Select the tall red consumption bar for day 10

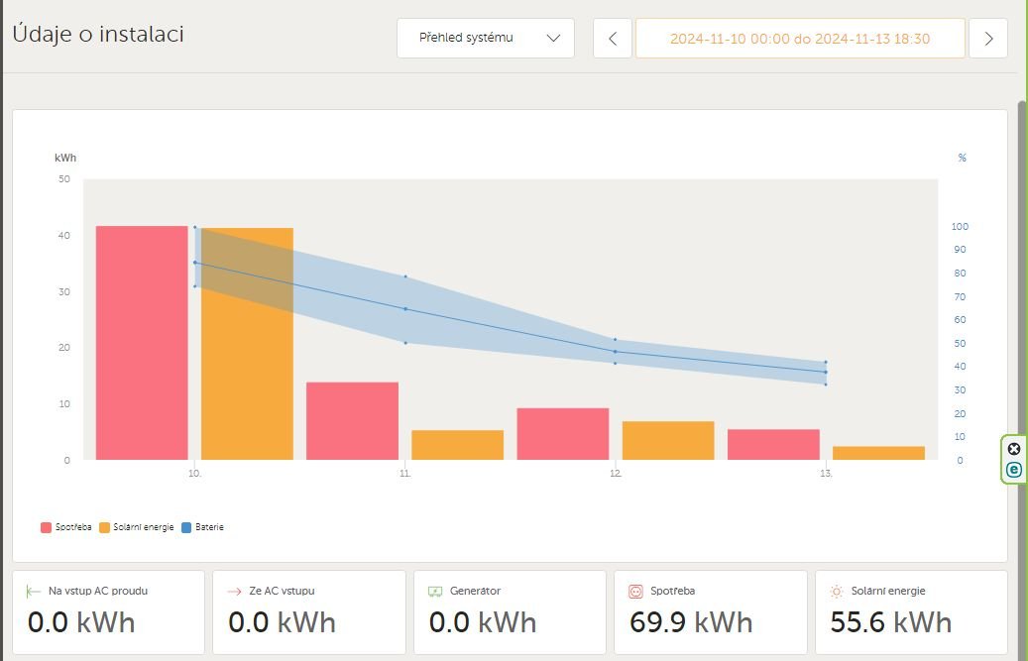[142, 343]
